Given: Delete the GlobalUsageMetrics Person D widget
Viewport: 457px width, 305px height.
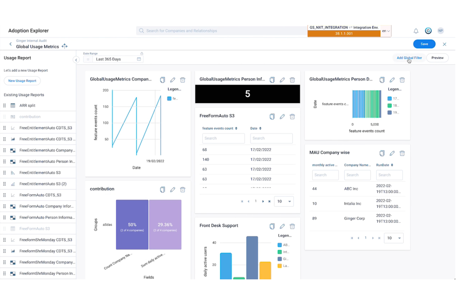Looking at the screenshot, I should click(402, 79).
